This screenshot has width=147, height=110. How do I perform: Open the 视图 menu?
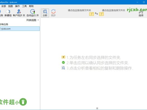click(10, 6)
